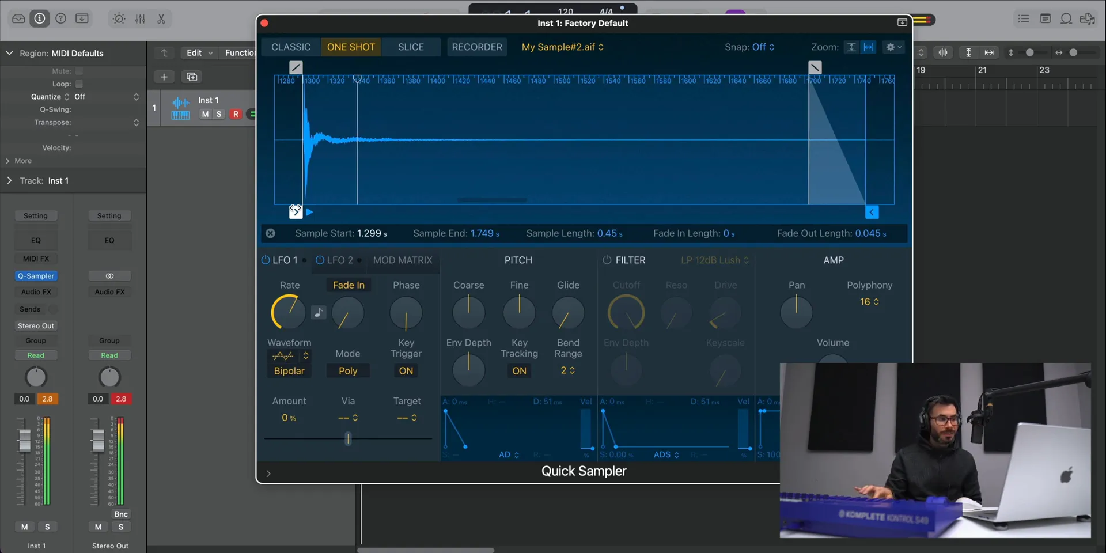1106x553 pixels.
Task: Open the Loop Browser icon
Action: click(x=1066, y=18)
